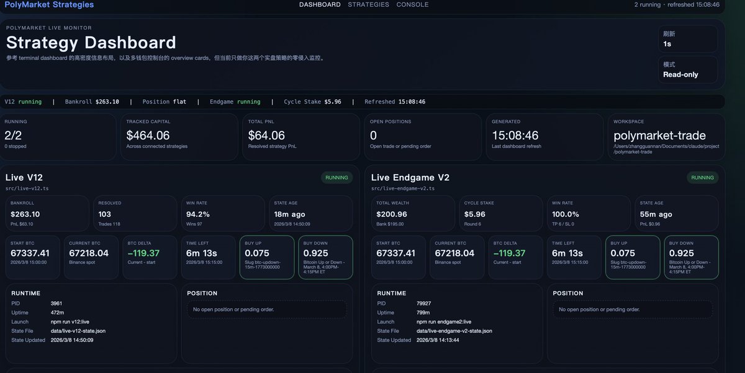
Task: Click Live V12 no open position message
Action: click(x=267, y=309)
